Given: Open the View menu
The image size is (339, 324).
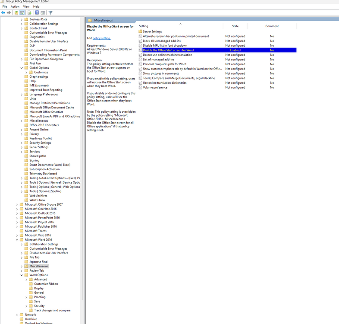Looking at the screenshot, I should pos(26,7).
